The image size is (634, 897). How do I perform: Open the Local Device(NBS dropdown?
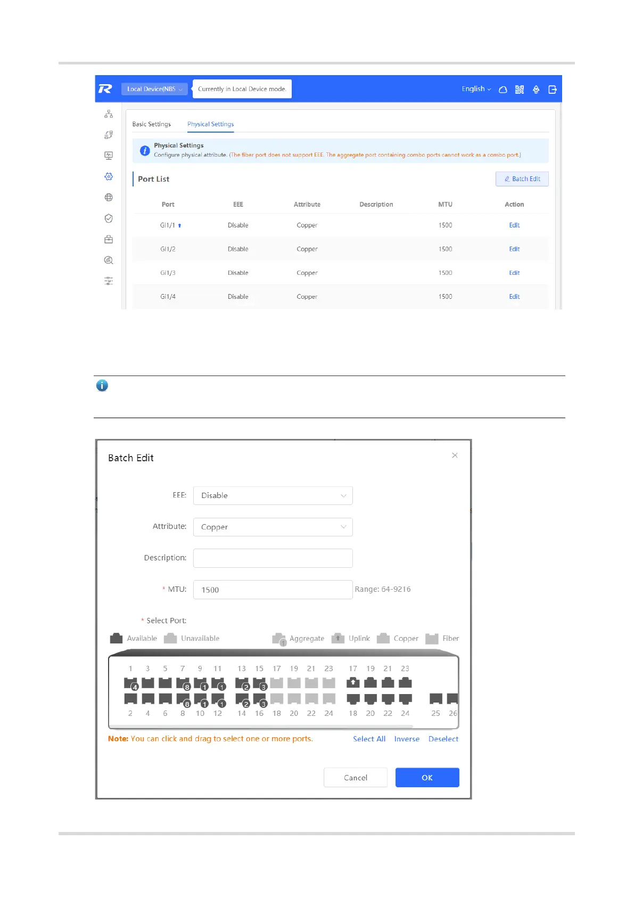[154, 89]
